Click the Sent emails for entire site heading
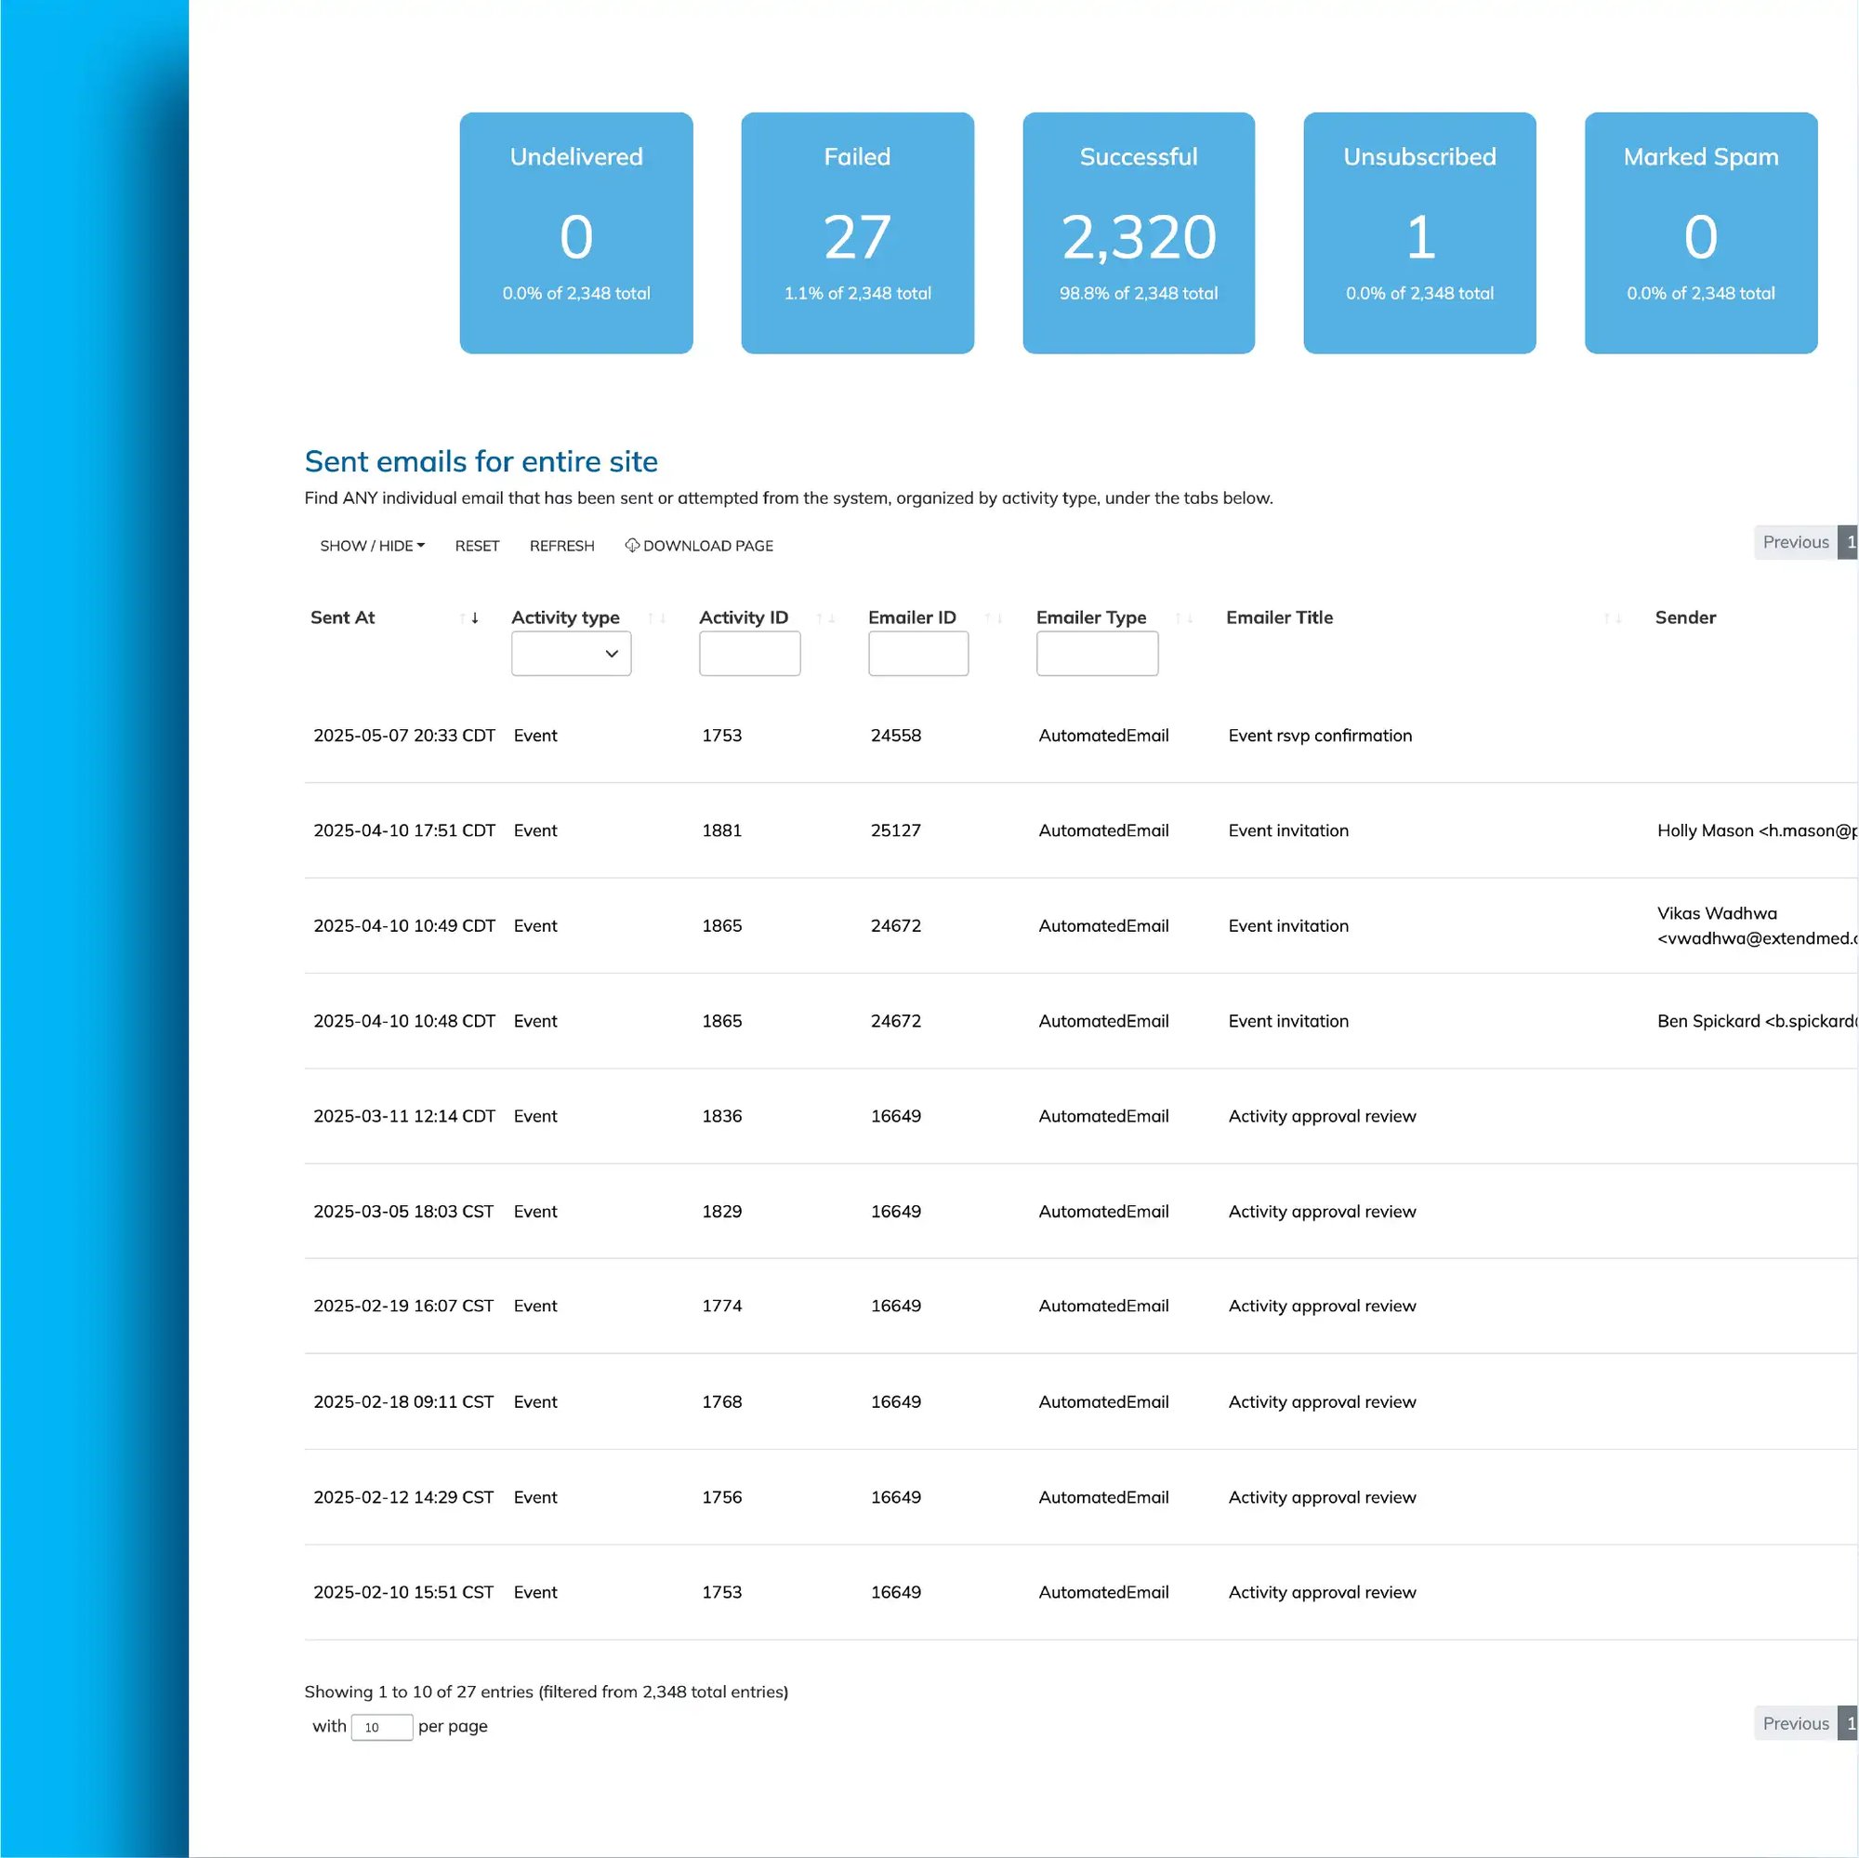The height and width of the screenshot is (1858, 1859). pos(481,461)
